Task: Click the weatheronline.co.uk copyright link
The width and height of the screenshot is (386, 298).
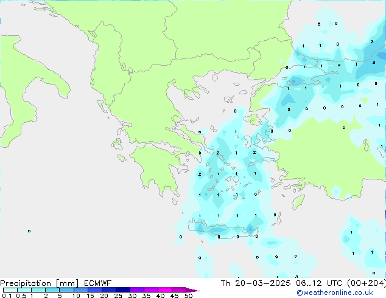Action: [x=335, y=293]
